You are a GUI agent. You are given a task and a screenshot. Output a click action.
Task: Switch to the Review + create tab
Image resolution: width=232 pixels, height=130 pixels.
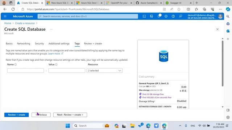93,43
